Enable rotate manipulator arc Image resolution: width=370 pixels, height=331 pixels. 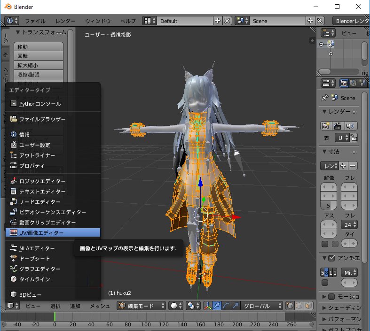click(226, 306)
